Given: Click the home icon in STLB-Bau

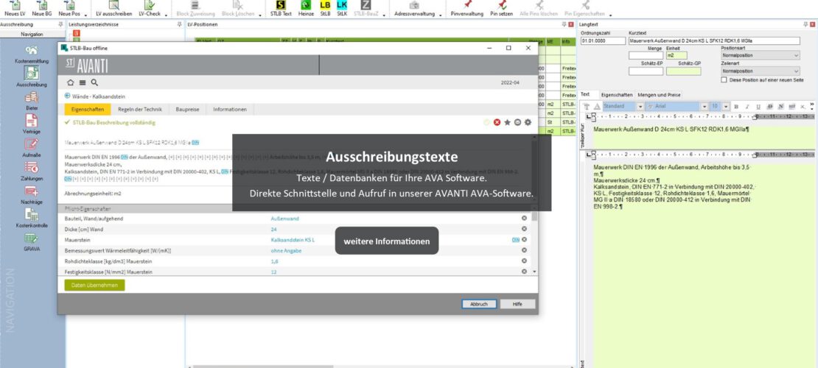Looking at the screenshot, I should tap(71, 82).
